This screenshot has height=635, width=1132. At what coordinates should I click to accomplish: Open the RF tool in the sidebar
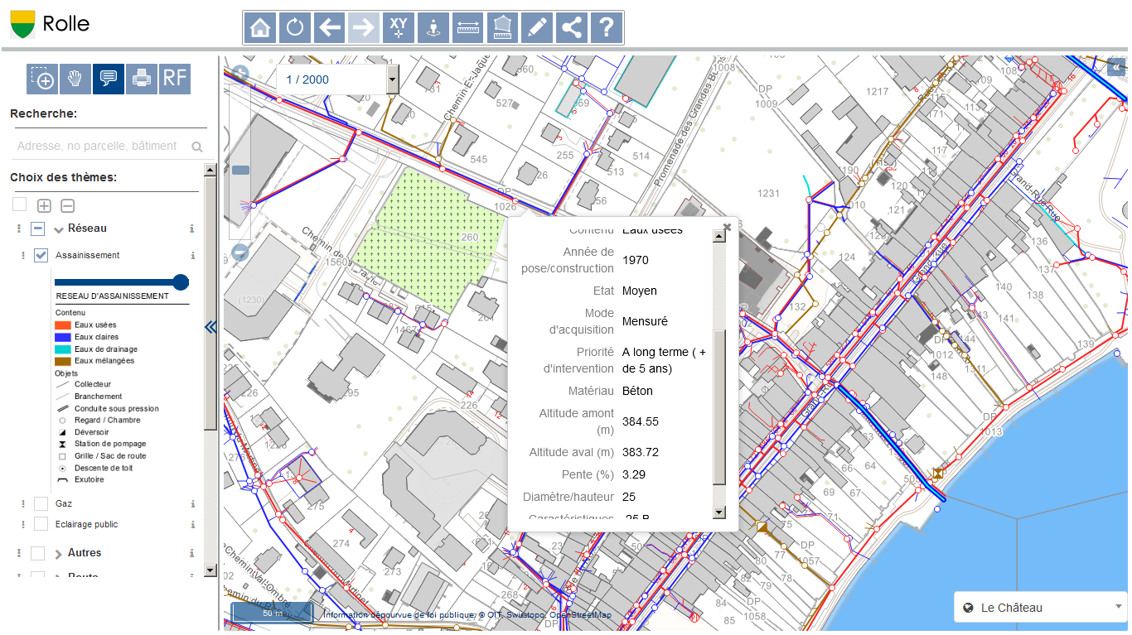click(174, 79)
